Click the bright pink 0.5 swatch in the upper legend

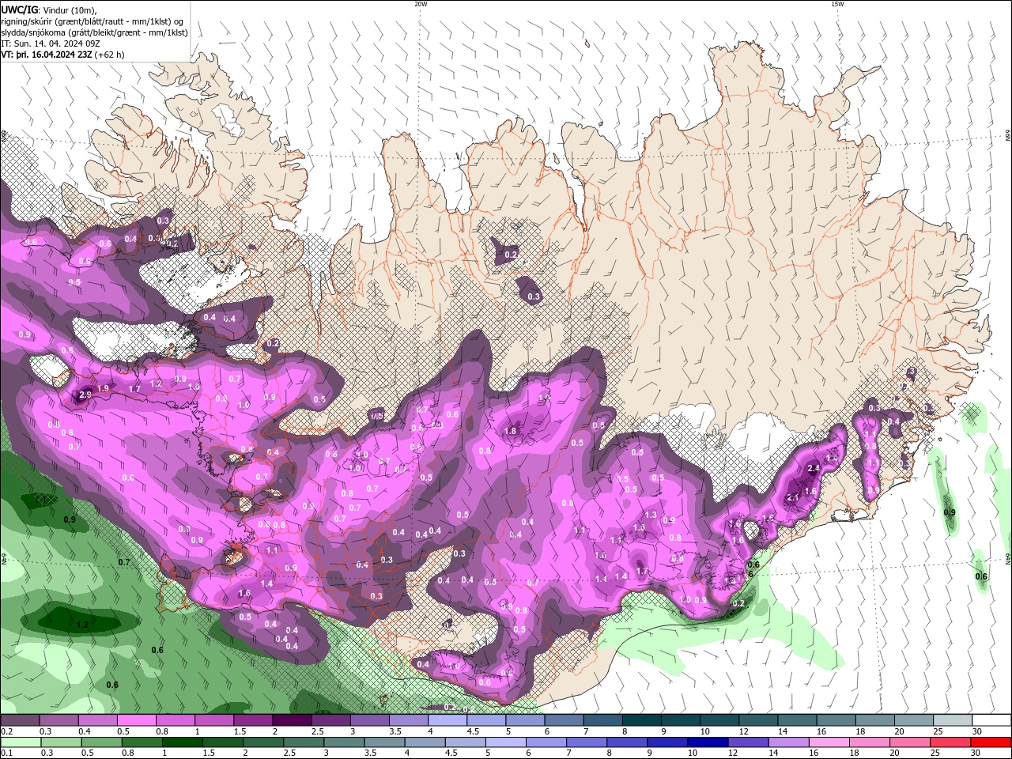(x=136, y=720)
